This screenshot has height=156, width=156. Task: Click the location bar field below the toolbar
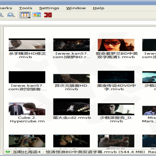point(78,23)
